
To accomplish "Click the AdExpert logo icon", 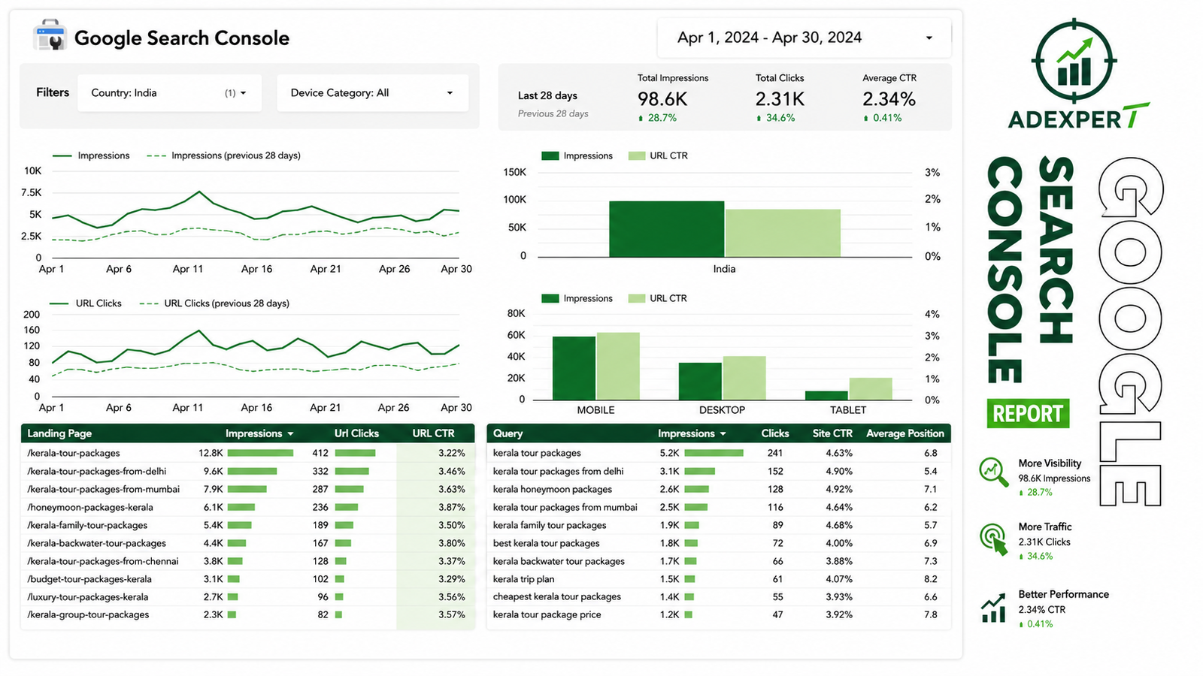I will pyautogui.click(x=1074, y=62).
